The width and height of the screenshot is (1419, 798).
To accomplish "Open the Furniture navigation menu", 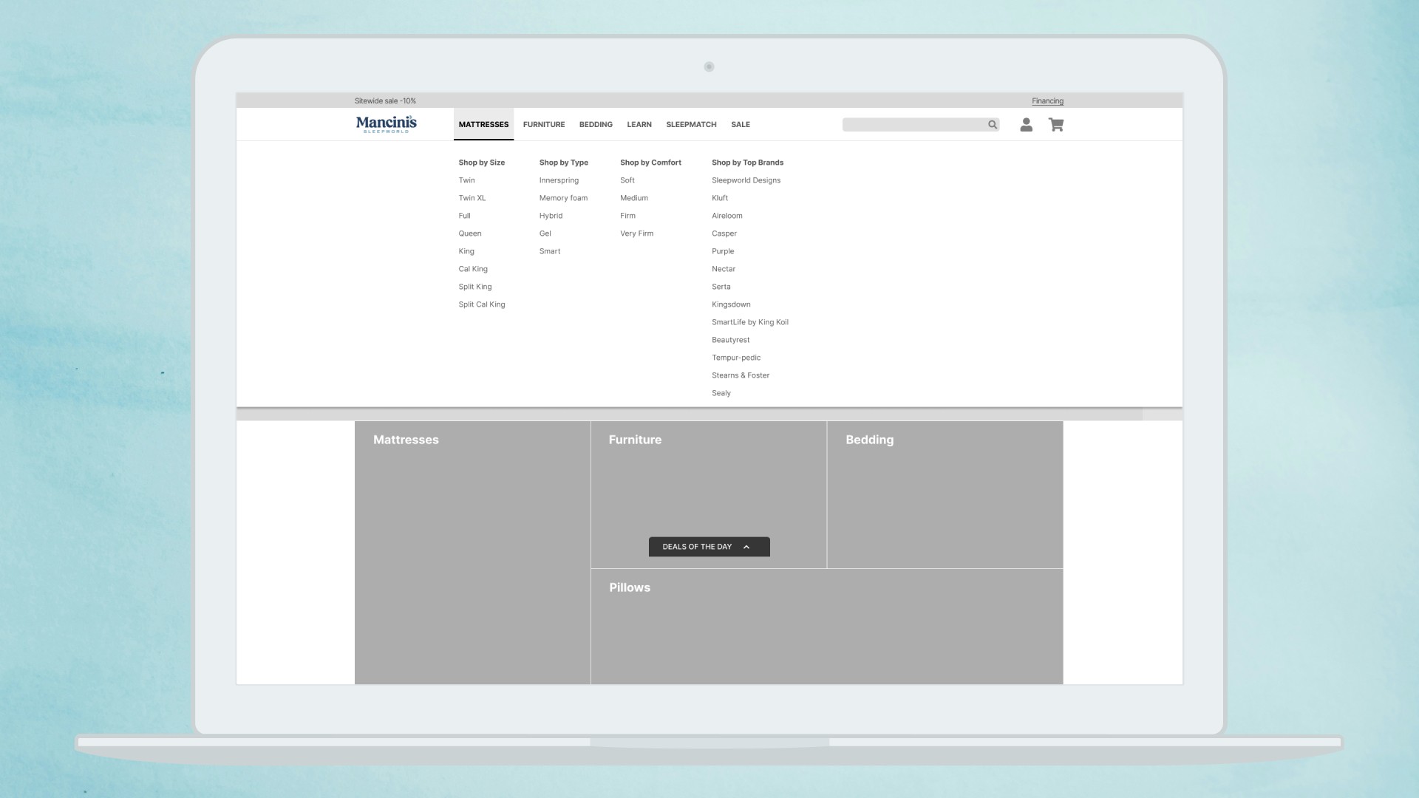I will pyautogui.click(x=543, y=124).
